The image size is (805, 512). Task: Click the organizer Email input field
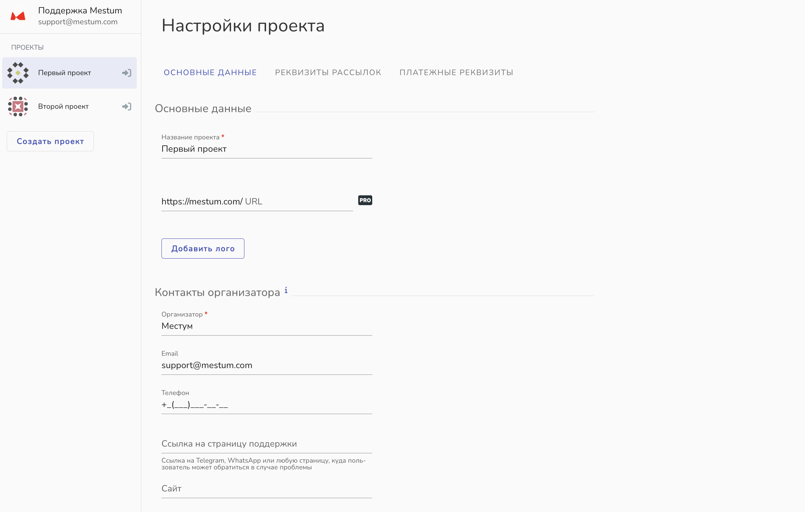coord(266,366)
